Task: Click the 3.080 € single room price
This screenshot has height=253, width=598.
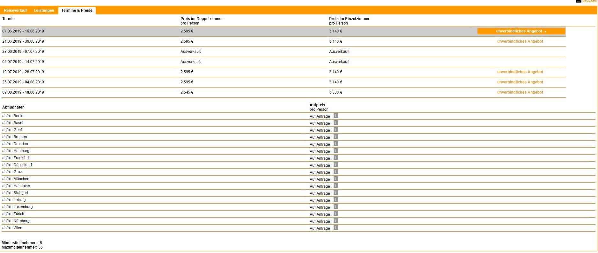Action: coord(336,92)
